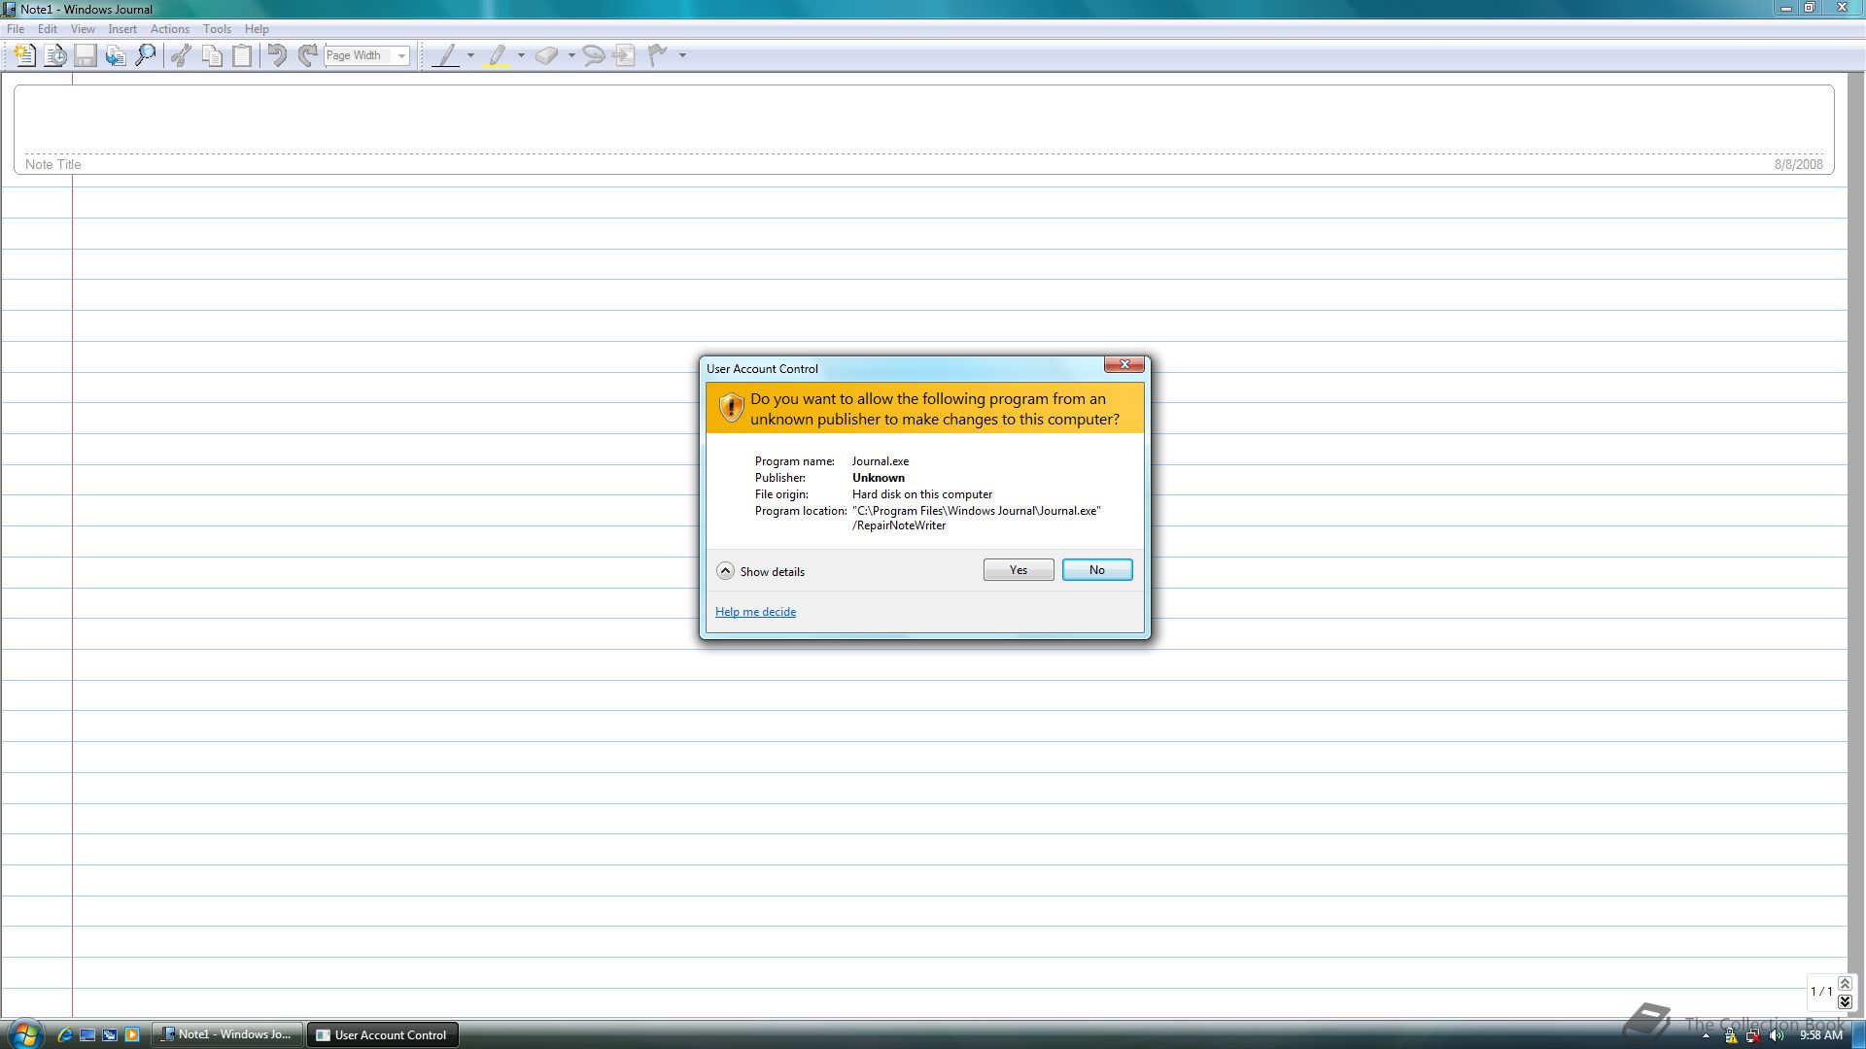Open the Actions menu

click(170, 29)
